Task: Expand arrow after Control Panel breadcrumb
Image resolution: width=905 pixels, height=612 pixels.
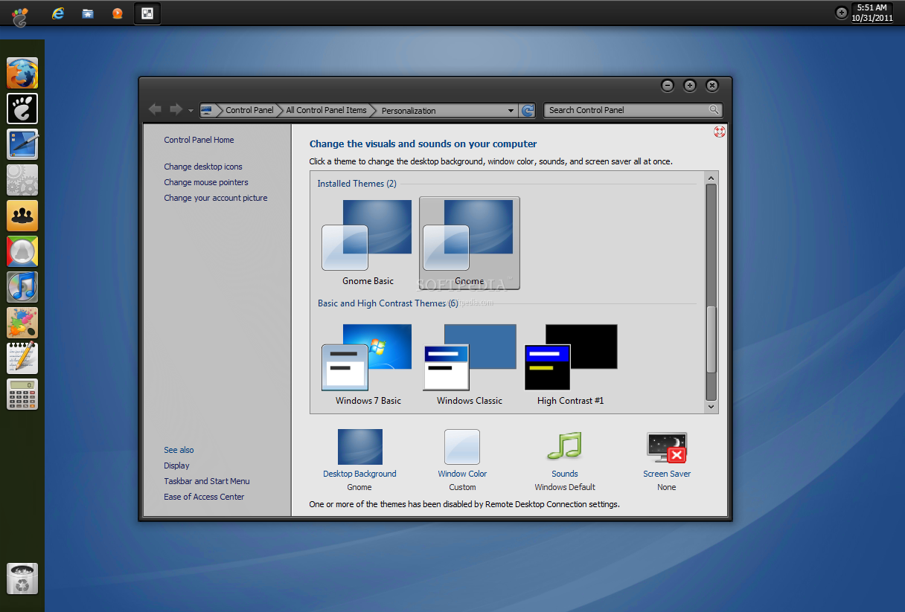Action: click(280, 110)
